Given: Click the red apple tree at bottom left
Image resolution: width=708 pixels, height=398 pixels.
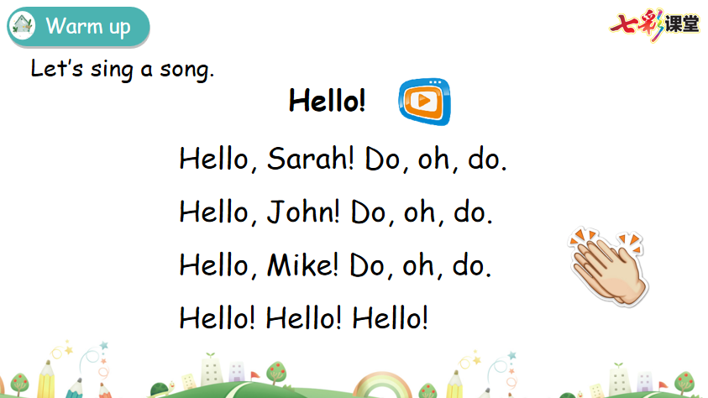Looking at the screenshot, I should [x=19, y=384].
